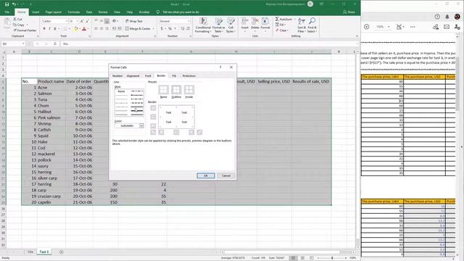The width and height of the screenshot is (464, 261).
Task: Open the Formulas ribbon tab
Action: (74, 12)
